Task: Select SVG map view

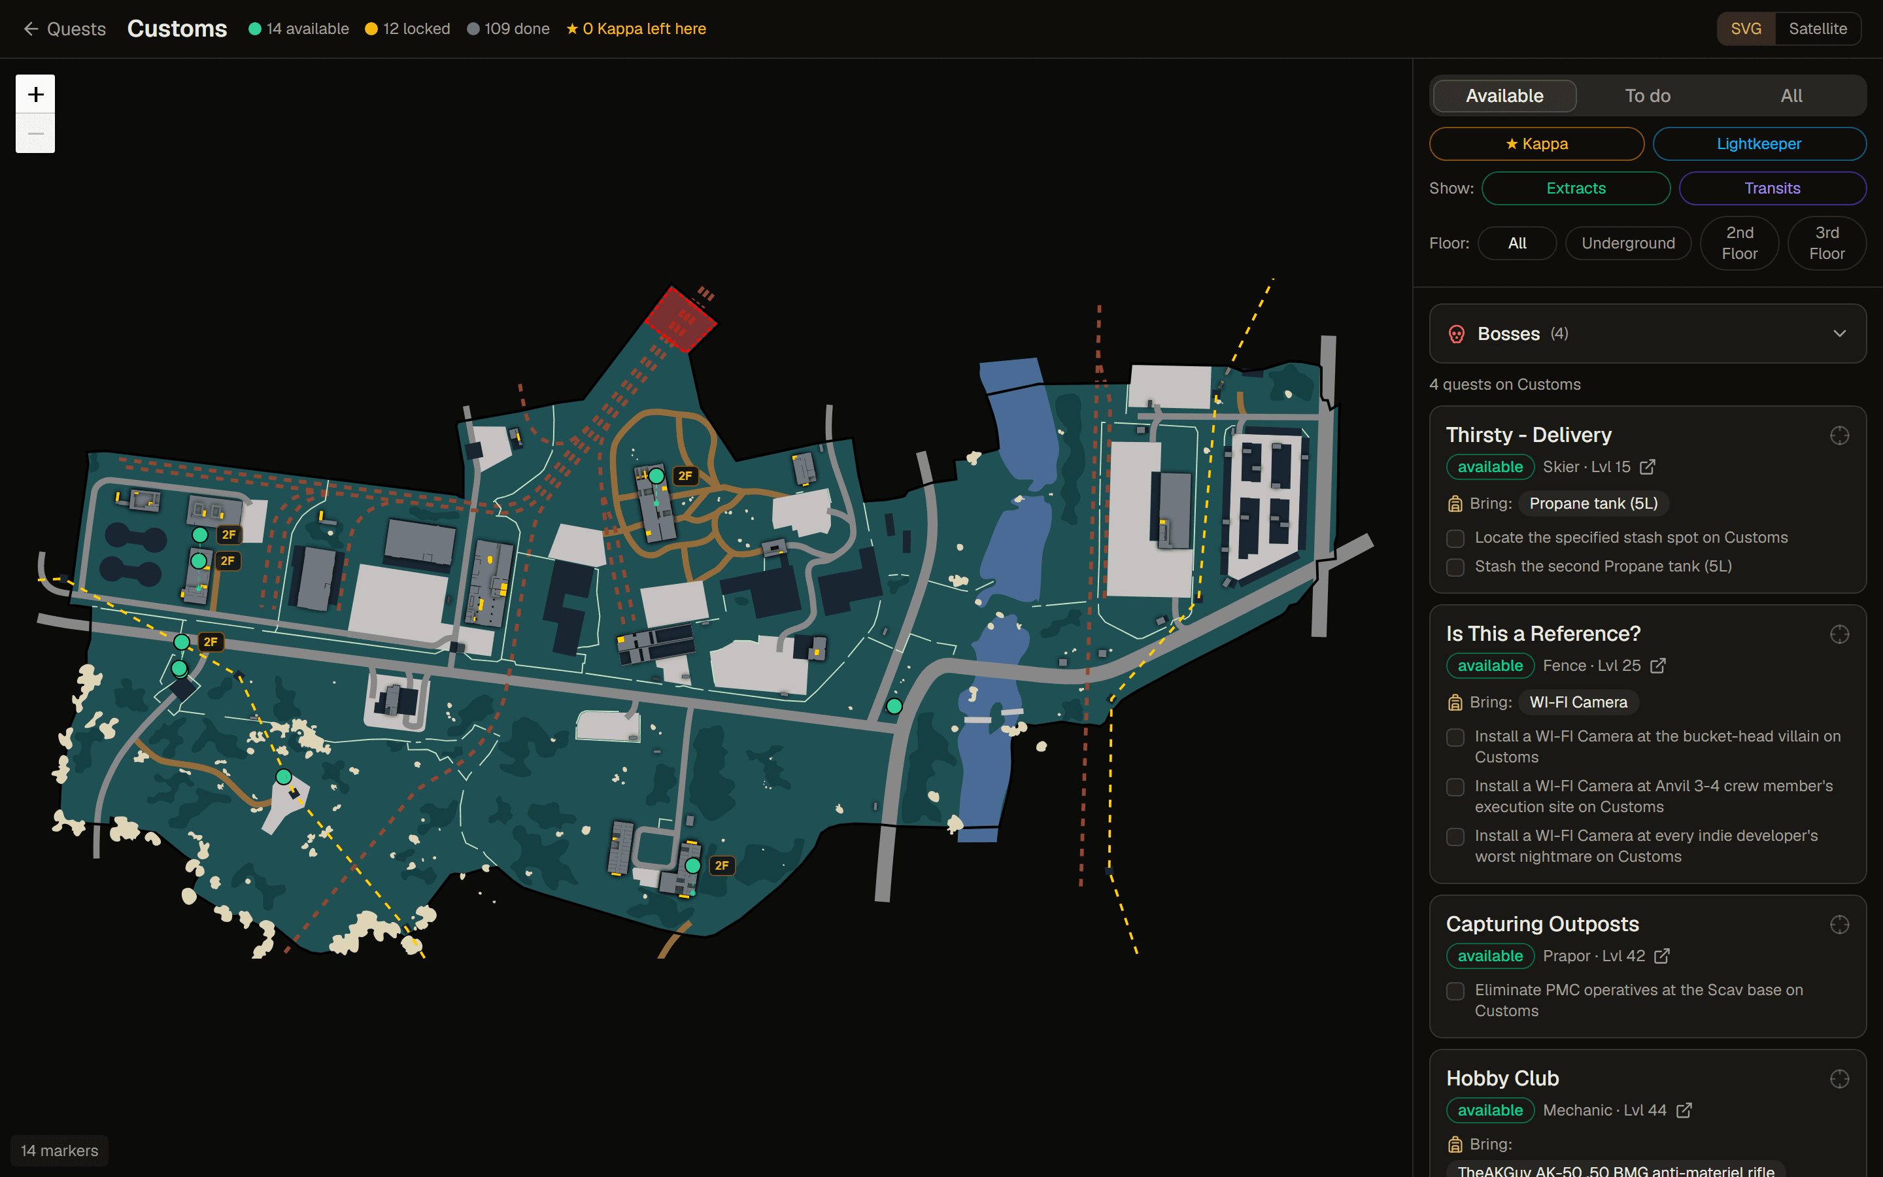Action: pyautogui.click(x=1745, y=29)
